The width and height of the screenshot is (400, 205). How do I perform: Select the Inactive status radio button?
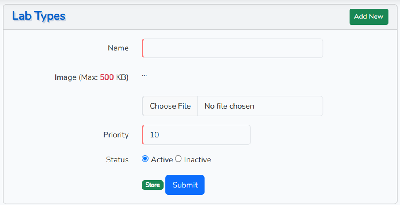[x=178, y=159]
